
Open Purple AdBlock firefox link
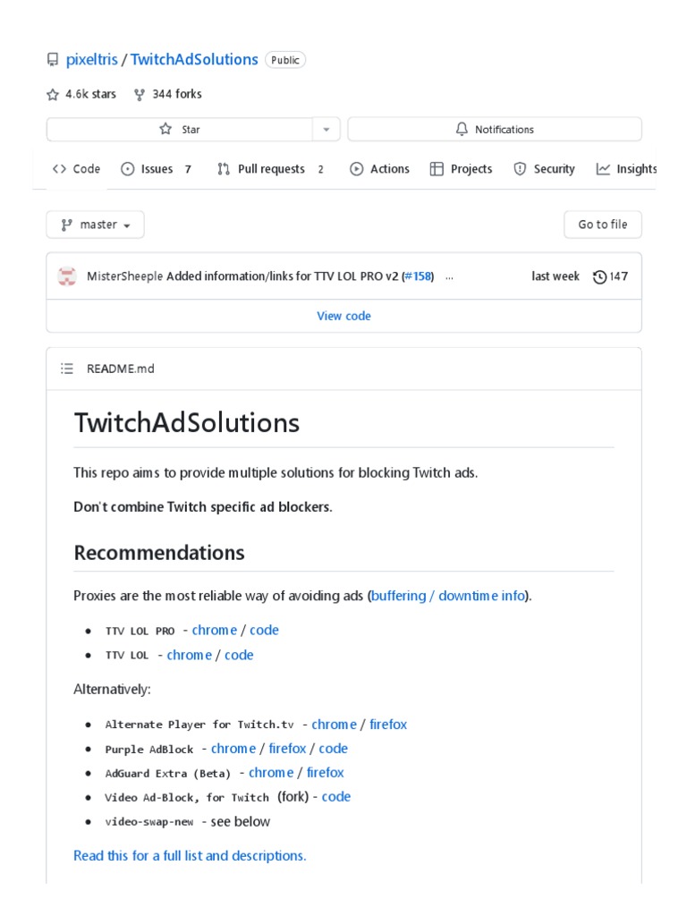point(287,749)
